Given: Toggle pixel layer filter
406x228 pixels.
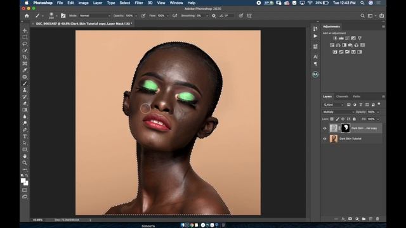Looking at the screenshot, I should point(348,104).
